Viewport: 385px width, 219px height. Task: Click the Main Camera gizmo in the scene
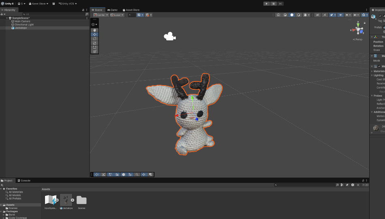pyautogui.click(x=170, y=36)
